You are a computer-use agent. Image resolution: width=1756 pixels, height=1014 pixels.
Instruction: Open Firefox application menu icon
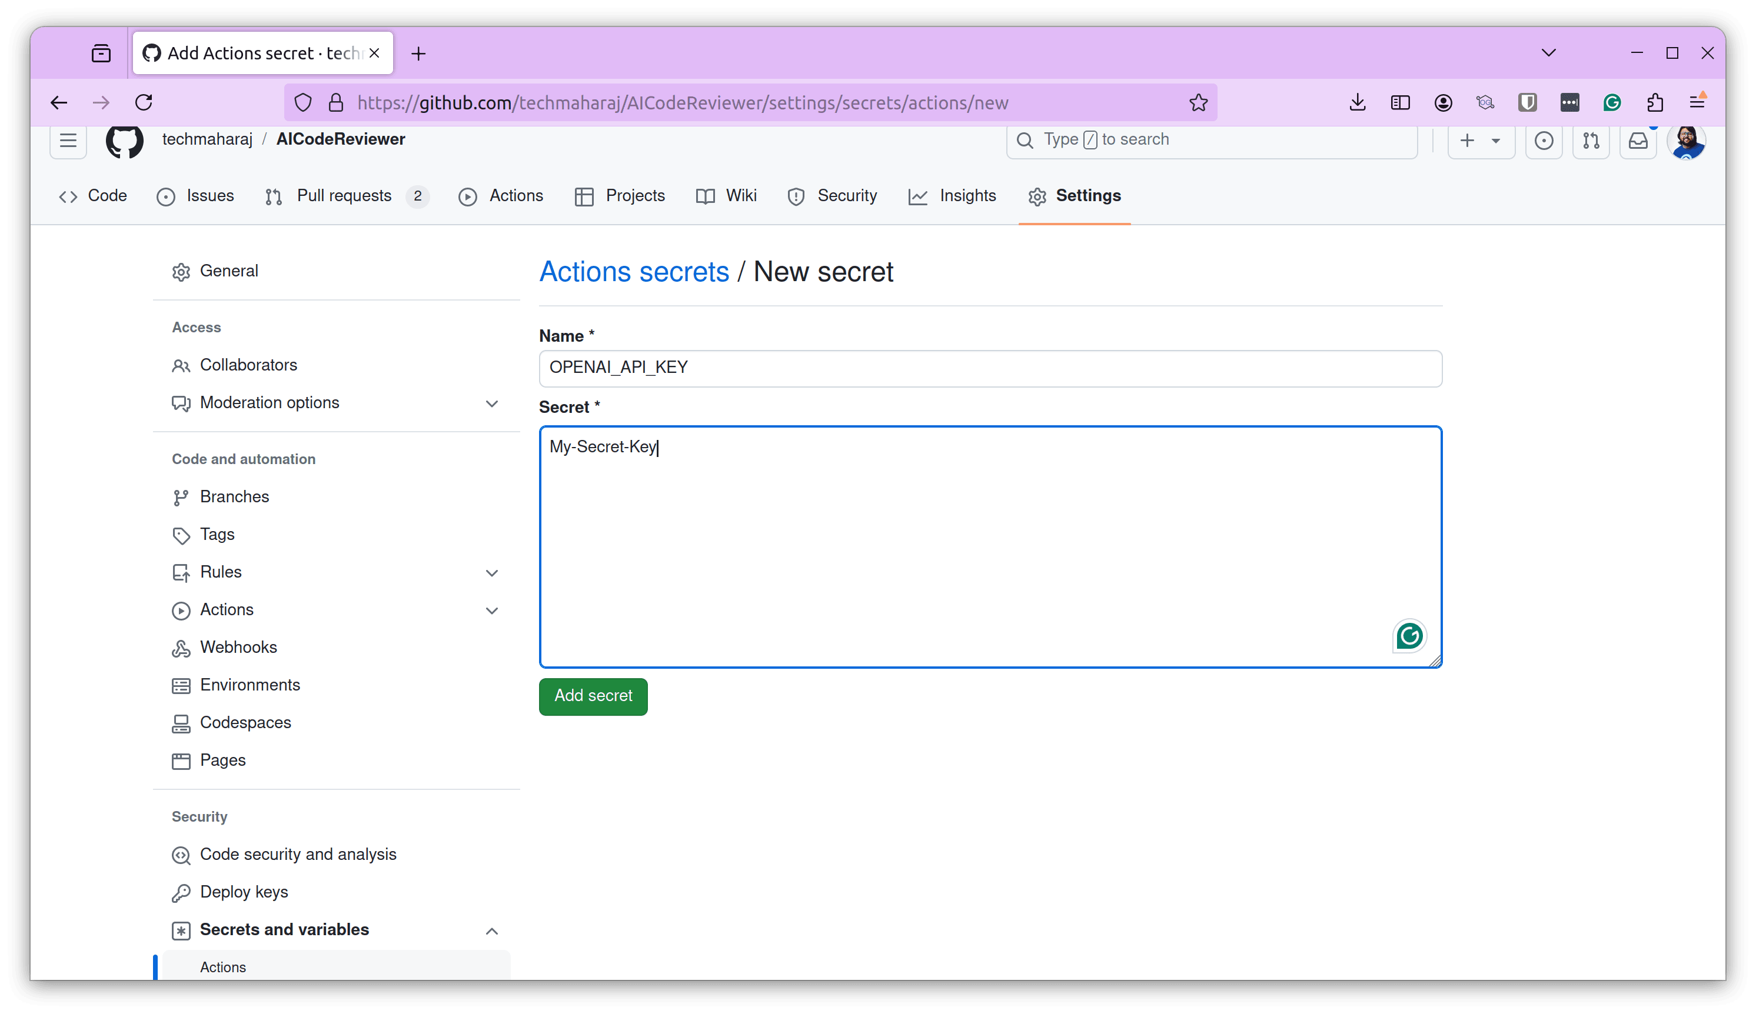[x=1698, y=102]
